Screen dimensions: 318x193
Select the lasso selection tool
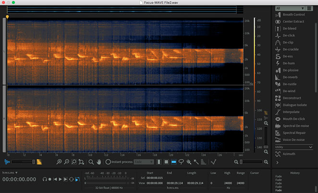click(x=181, y=162)
